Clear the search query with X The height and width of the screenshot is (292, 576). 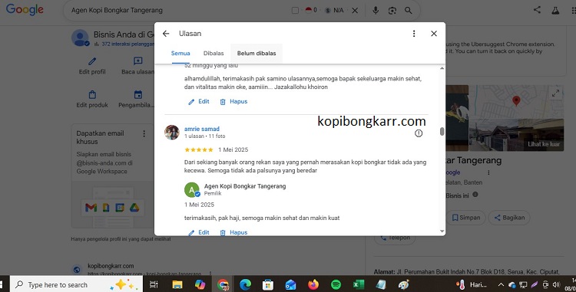tap(355, 11)
